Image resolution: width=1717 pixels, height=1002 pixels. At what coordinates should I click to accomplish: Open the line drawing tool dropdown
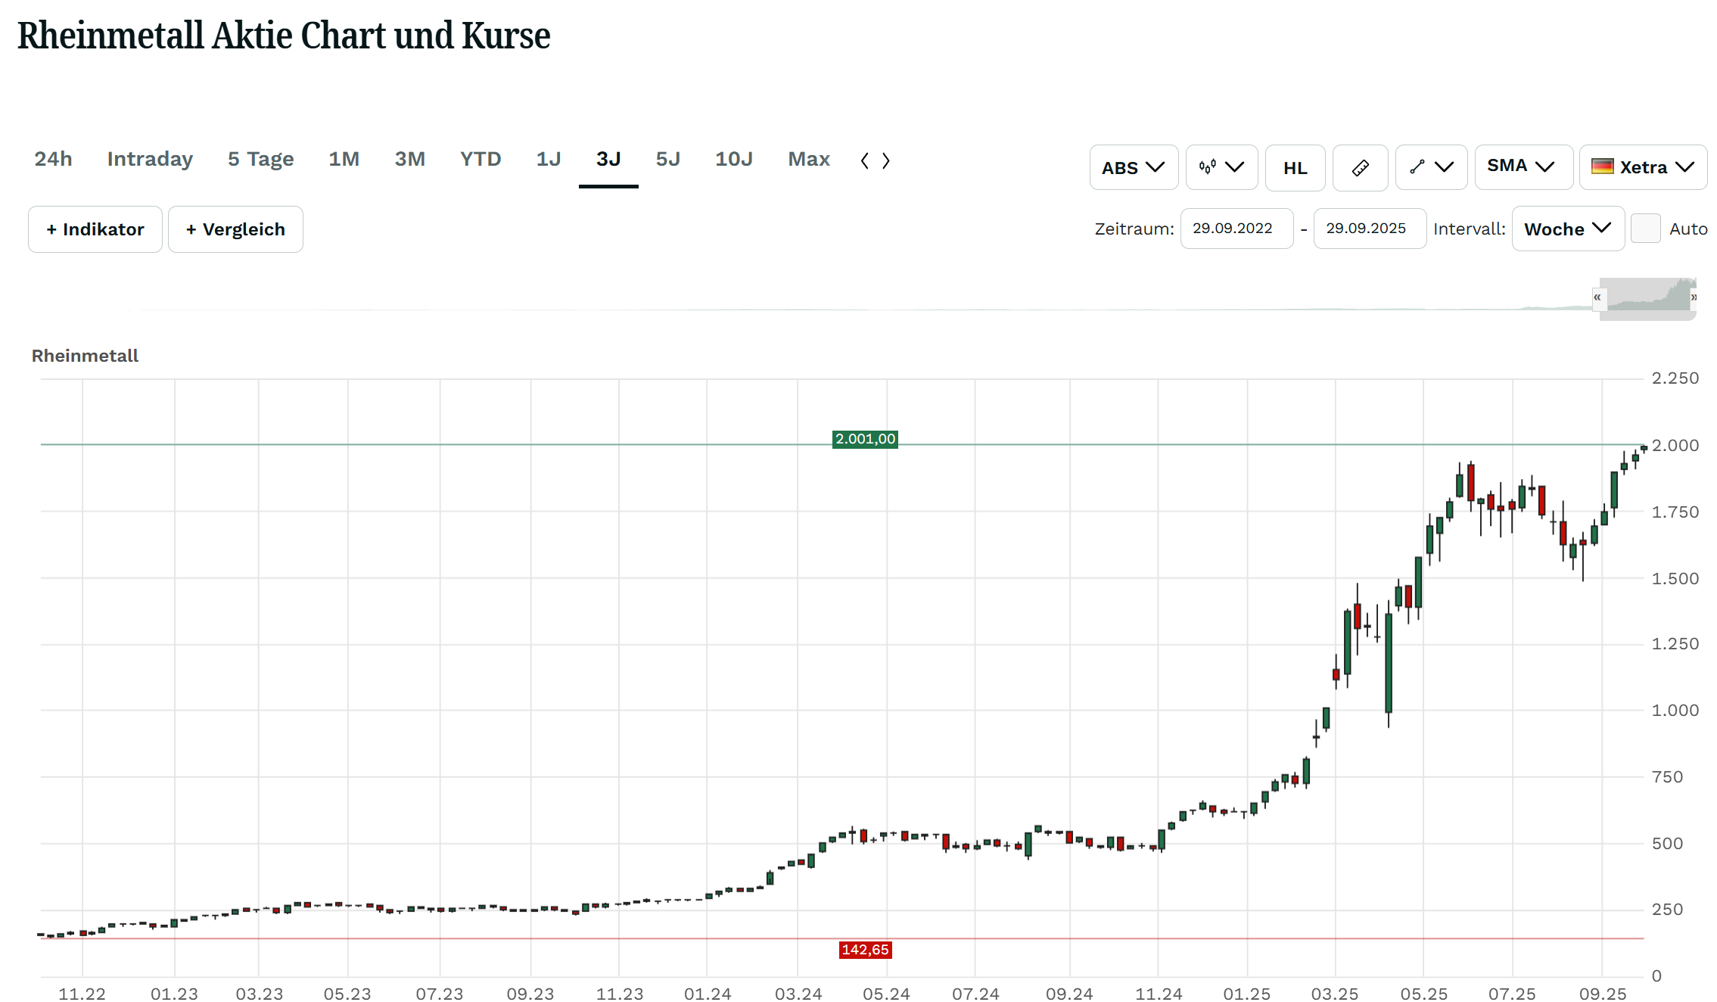[1431, 167]
